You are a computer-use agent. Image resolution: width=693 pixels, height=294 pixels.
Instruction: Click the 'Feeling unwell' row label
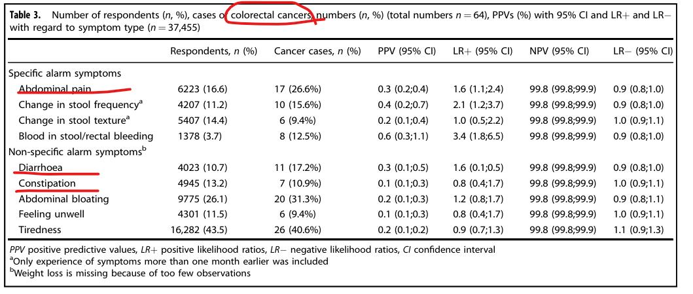pos(51,215)
